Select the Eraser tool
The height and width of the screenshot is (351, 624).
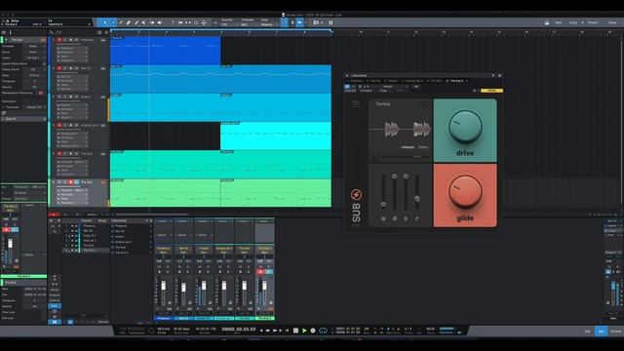pyautogui.click(x=128, y=22)
